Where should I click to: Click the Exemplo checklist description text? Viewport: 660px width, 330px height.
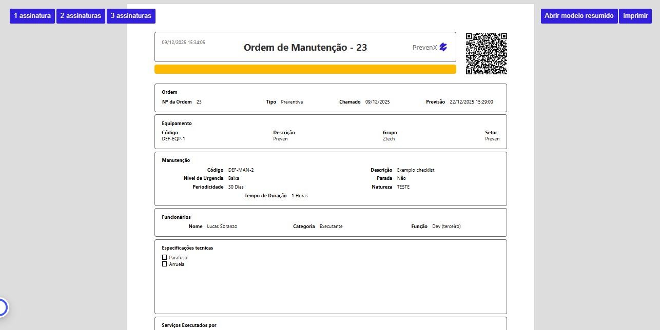(416, 170)
